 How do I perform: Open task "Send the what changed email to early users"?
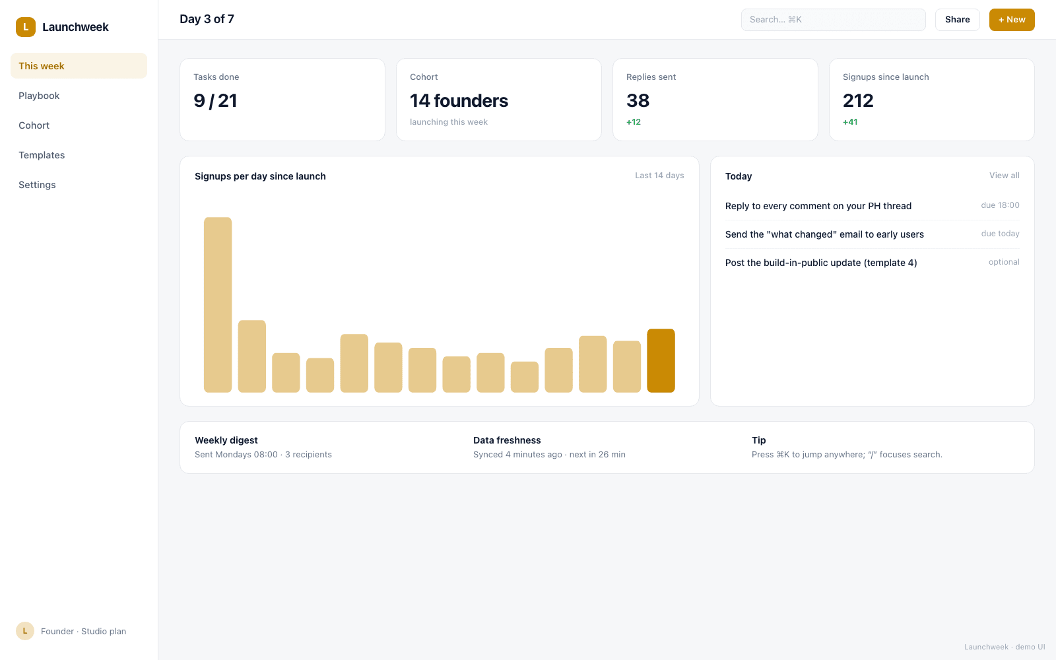click(x=873, y=234)
